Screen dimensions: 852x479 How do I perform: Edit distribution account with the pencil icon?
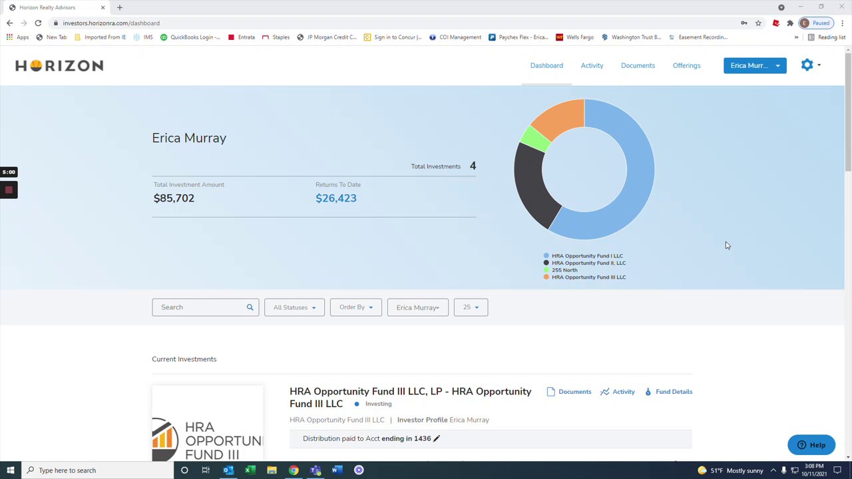coord(437,438)
